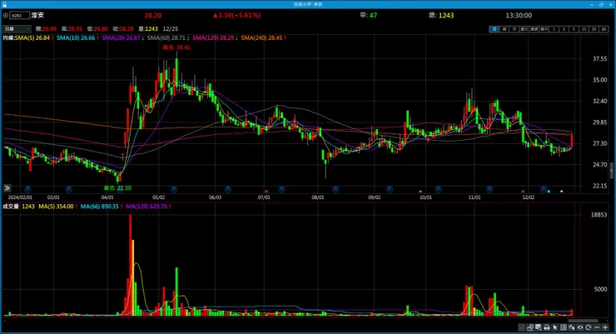Click the add-stock plus icon beside code 6283
The image size is (616, 334).
(6, 15)
